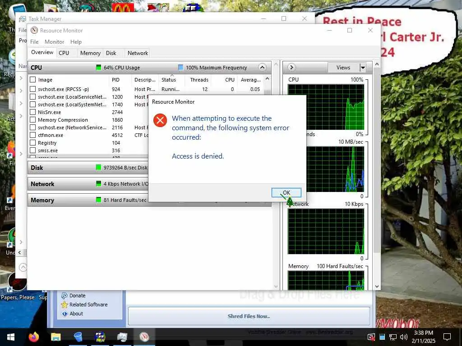The image size is (462, 346).
Task: Click the graphs pane scroll-up arrow
Action: tap(377, 64)
